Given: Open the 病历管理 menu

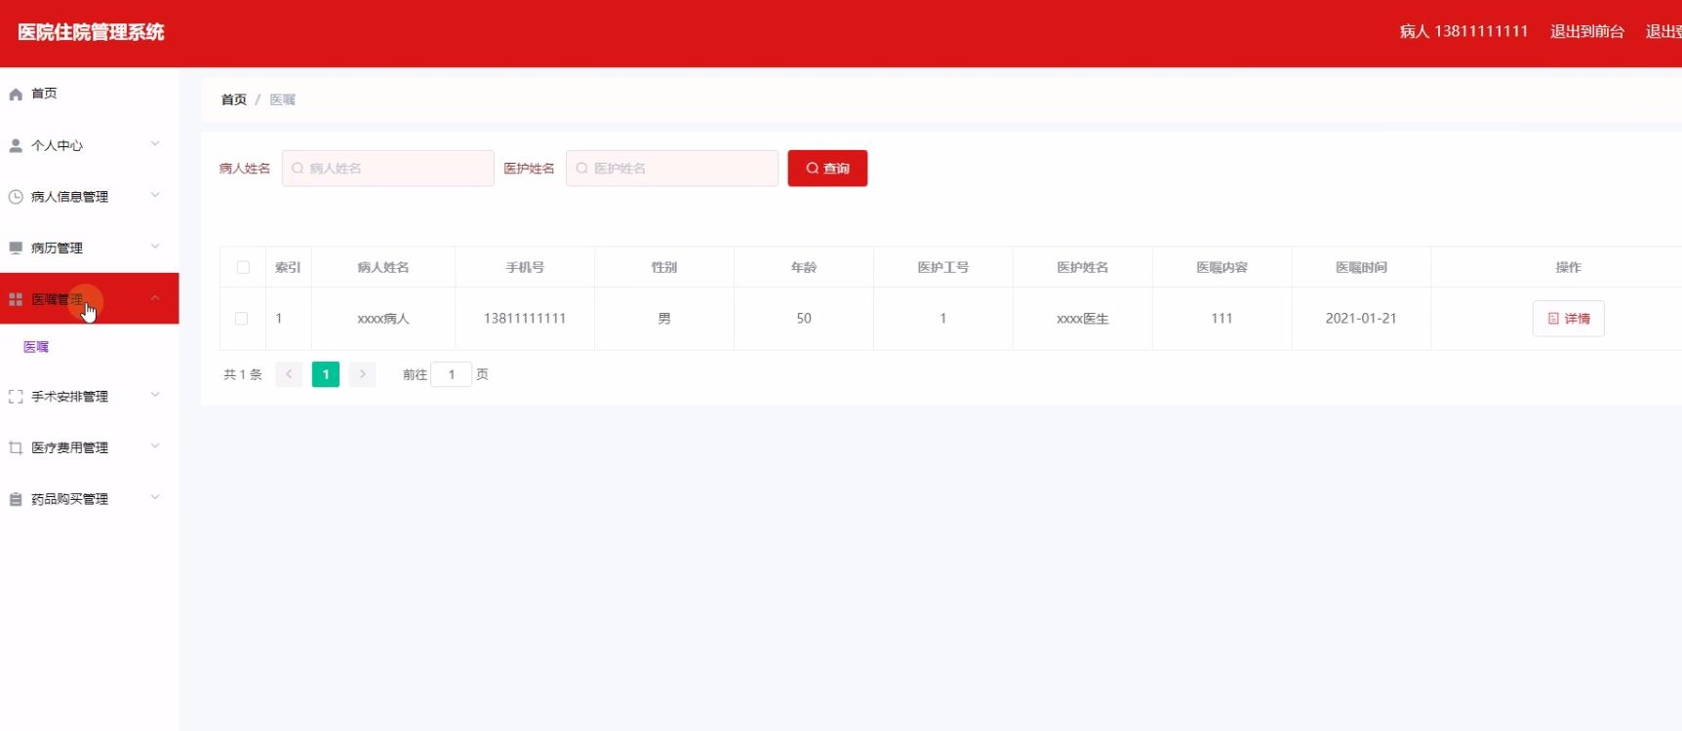Looking at the screenshot, I should click(90, 248).
